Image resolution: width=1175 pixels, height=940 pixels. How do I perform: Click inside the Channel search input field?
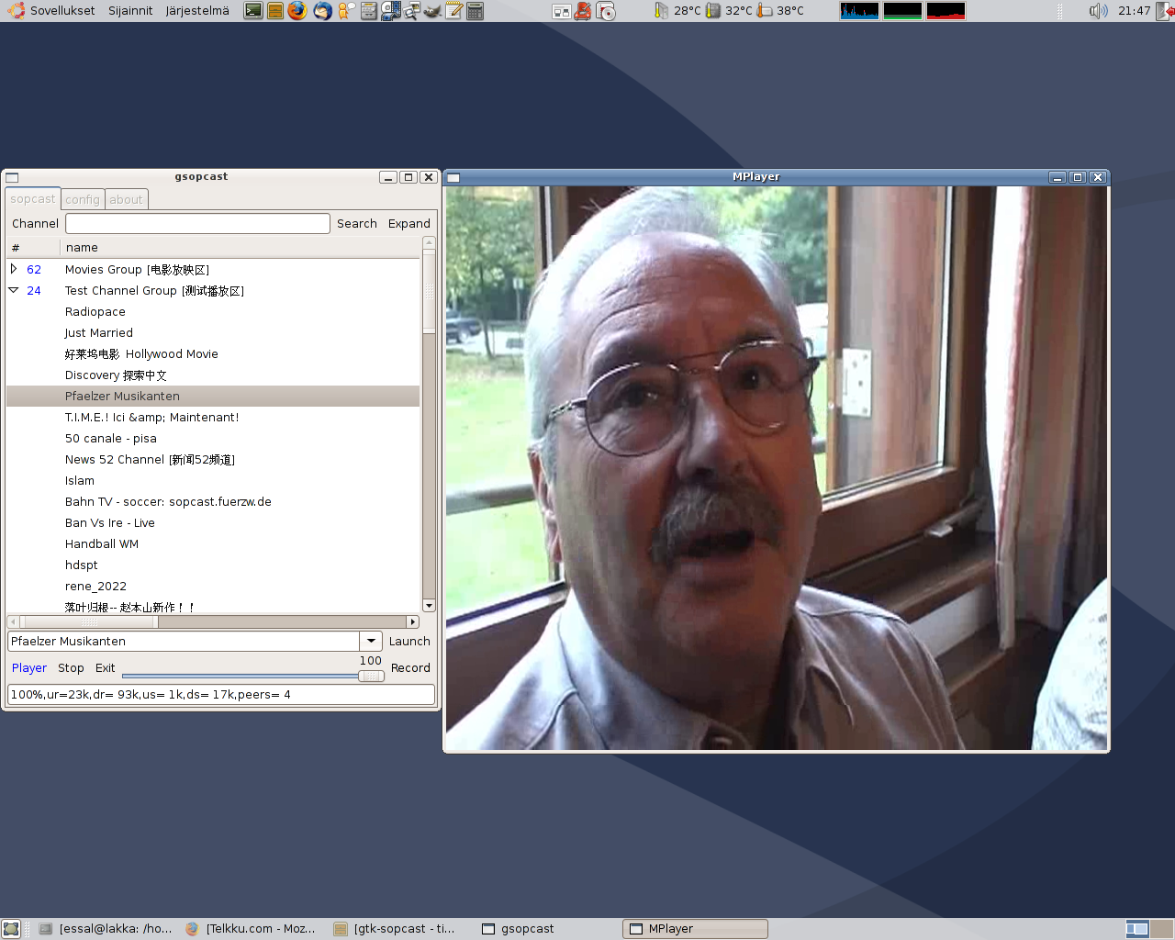(197, 224)
